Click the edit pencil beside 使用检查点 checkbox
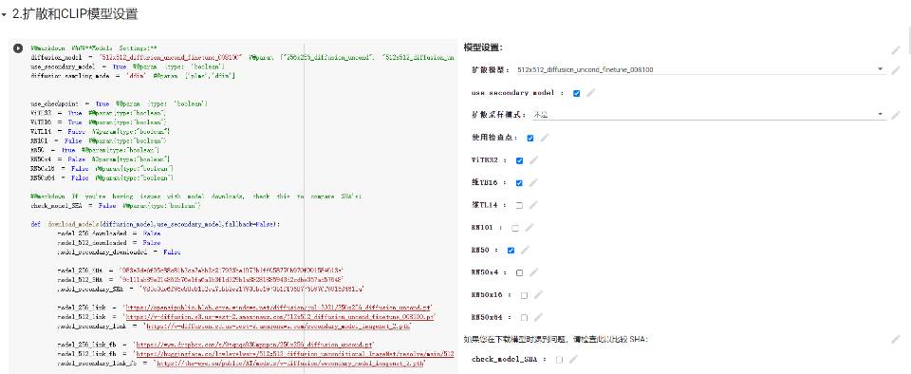The width and height of the screenshot is (911, 374). pos(545,139)
